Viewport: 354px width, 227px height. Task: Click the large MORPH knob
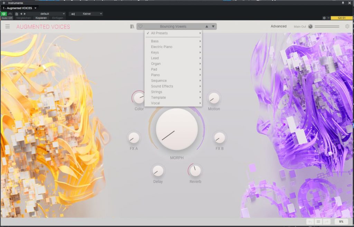[x=177, y=129]
